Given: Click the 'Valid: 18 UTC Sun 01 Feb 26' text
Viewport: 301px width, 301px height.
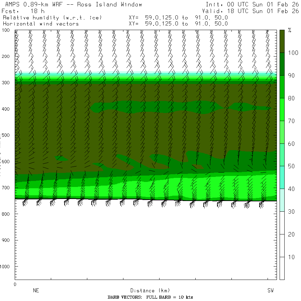Looking at the screenshot, I should pos(250,11).
